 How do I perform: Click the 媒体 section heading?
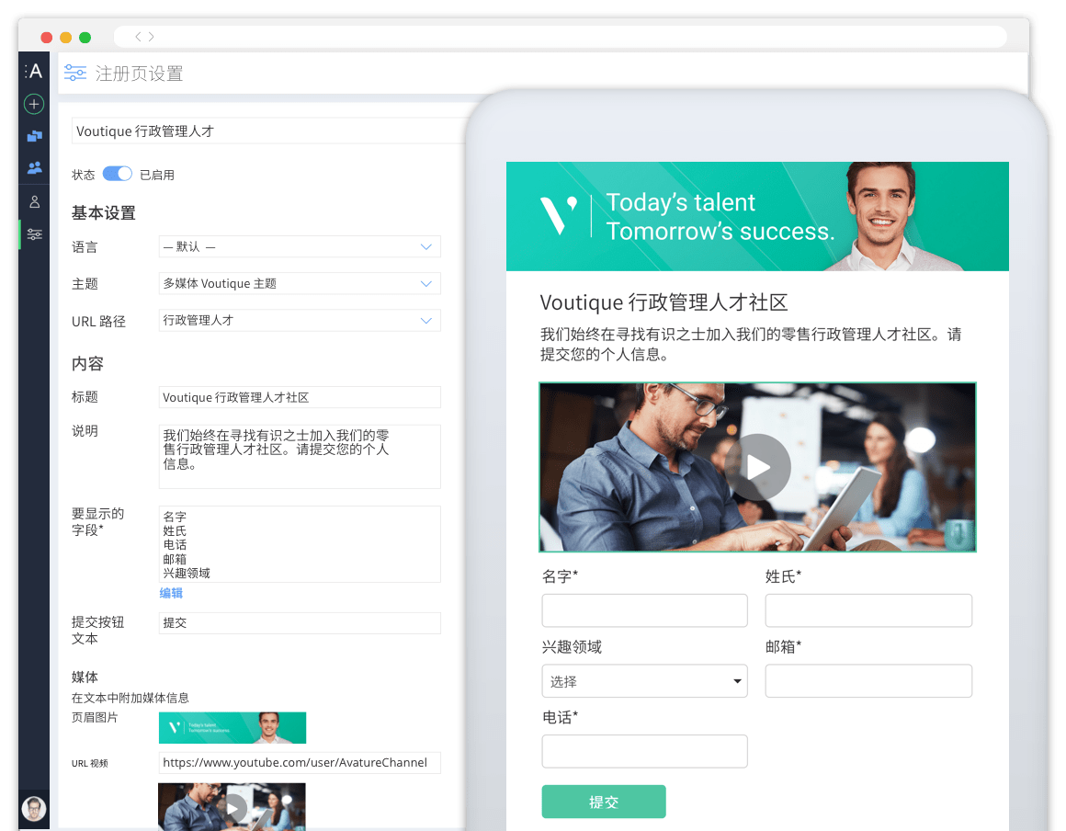(x=85, y=677)
